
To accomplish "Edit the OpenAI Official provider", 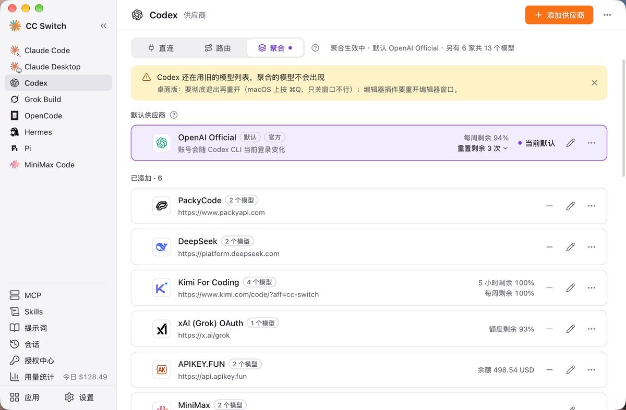I will [x=571, y=143].
